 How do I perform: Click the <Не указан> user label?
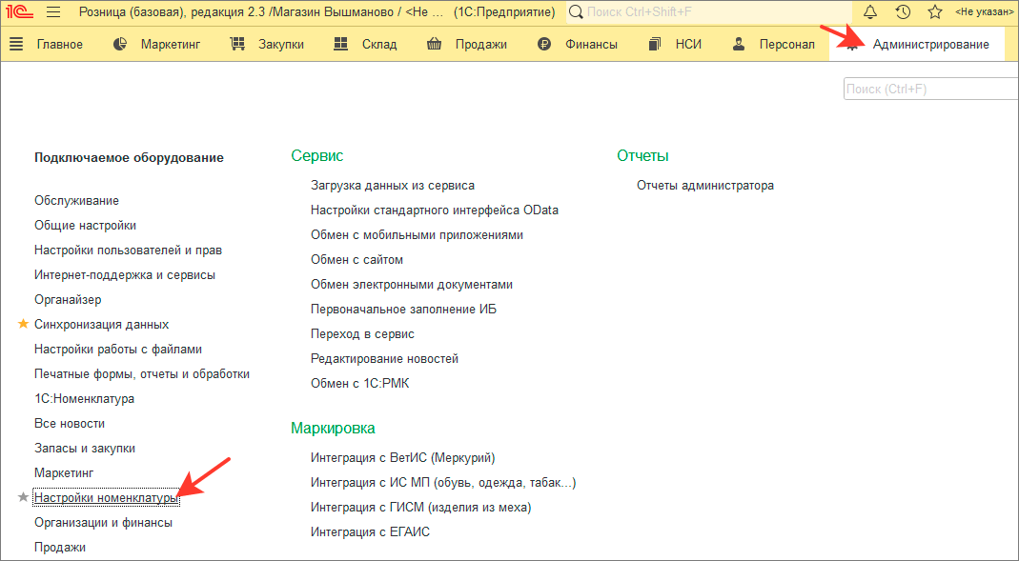(984, 11)
